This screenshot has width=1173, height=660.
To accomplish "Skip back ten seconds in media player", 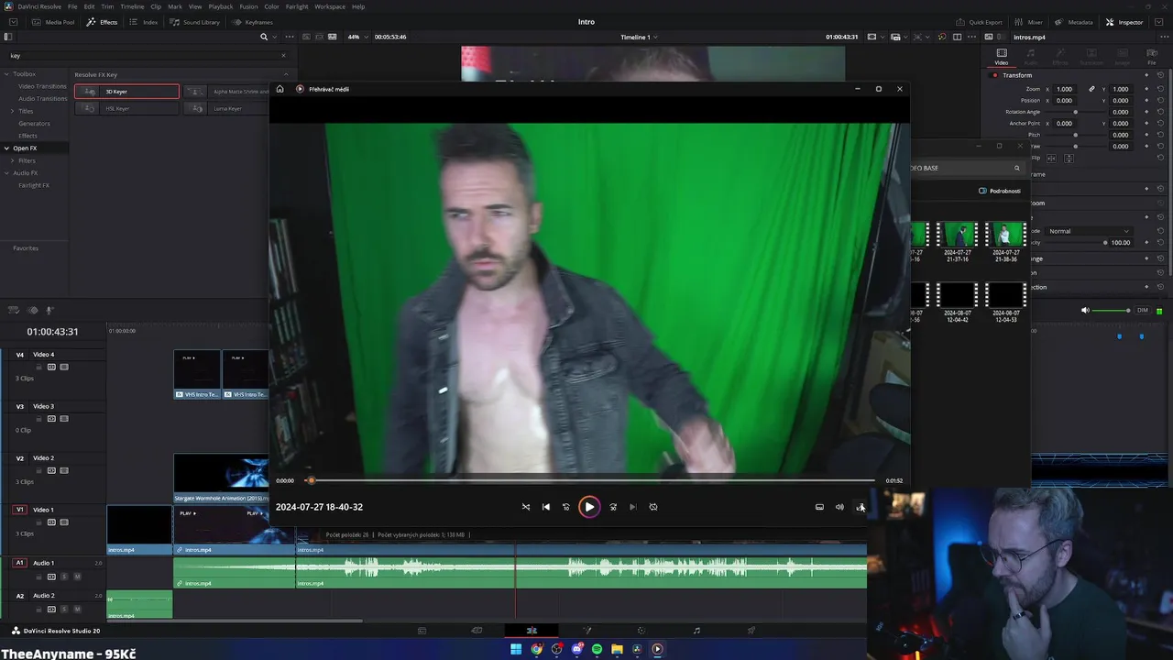I will pyautogui.click(x=566, y=507).
